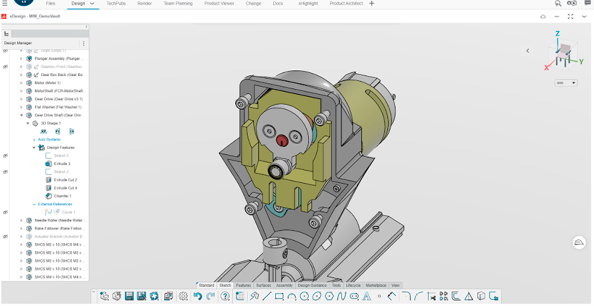Image resolution: width=594 pixels, height=306 pixels.
Task: Open the Product Viewer tab
Action: [219, 3]
